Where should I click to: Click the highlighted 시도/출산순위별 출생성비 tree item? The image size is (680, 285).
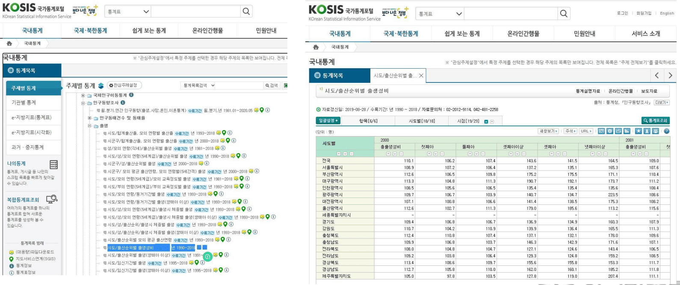point(130,248)
